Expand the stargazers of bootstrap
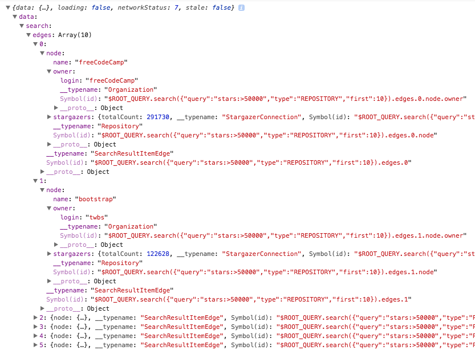Screen dimensions: 475x350 click(49, 254)
